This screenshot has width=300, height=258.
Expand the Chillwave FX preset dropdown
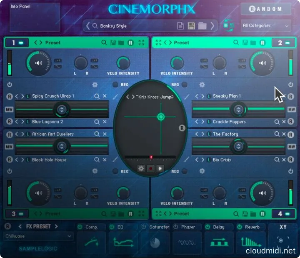pos(39,236)
